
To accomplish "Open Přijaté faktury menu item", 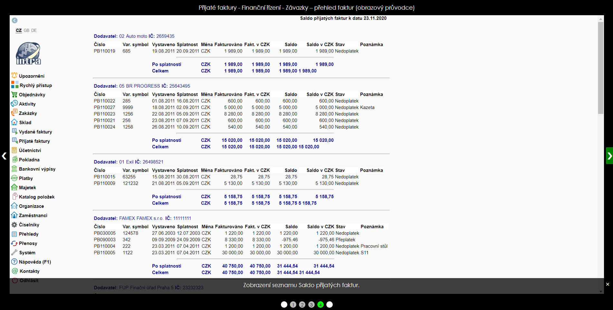I will (34, 141).
